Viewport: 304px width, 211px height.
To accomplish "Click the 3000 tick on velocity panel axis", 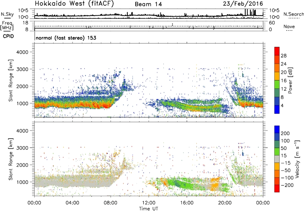I will click(x=22, y=148).
